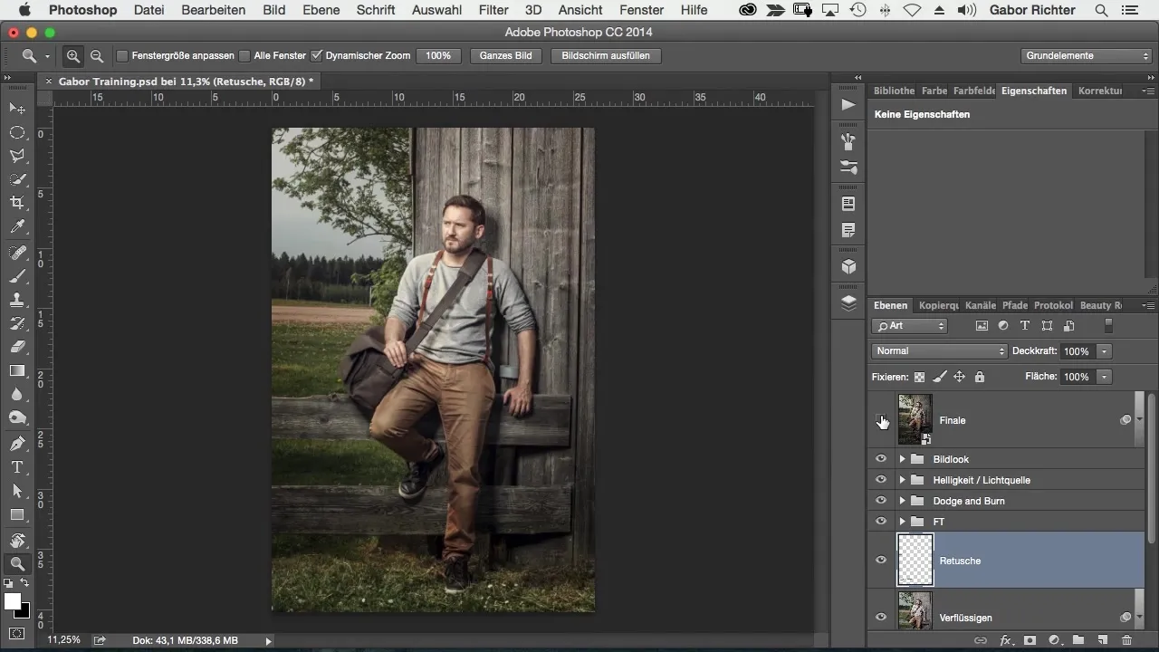The width and height of the screenshot is (1159, 652).
Task: Activate the Pen tool
Action: [x=17, y=444]
